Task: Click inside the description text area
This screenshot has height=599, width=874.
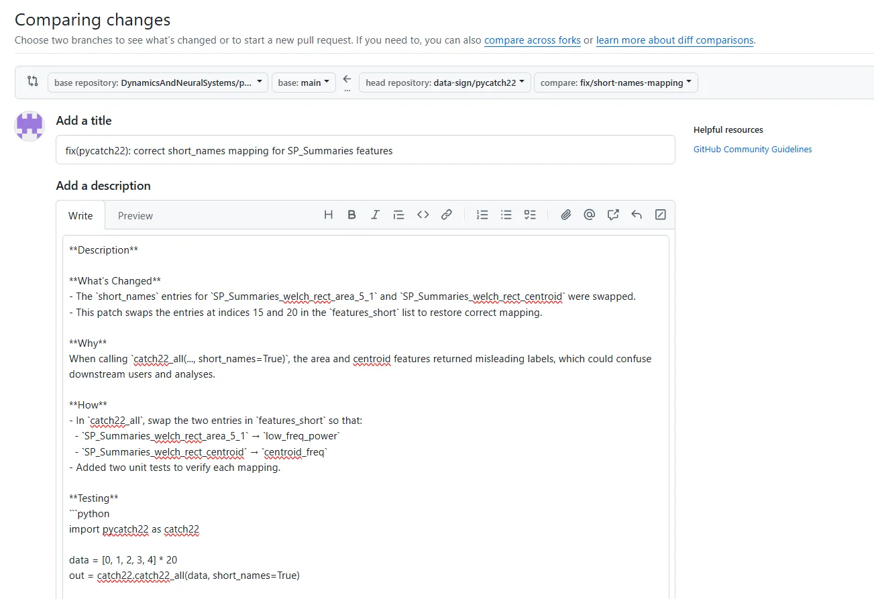Action: pos(366,416)
